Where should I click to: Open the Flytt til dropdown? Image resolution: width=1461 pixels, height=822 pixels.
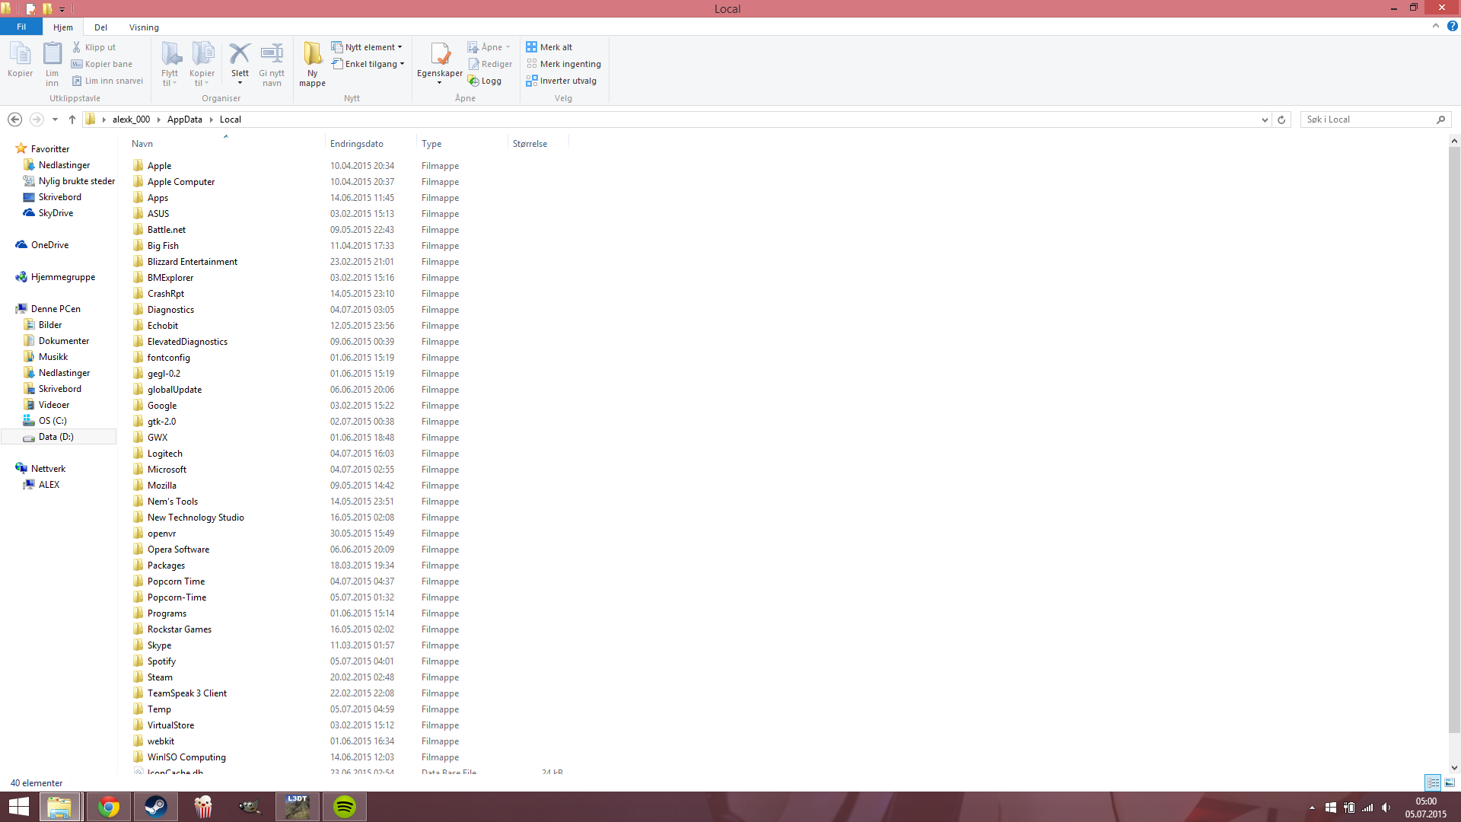170,64
